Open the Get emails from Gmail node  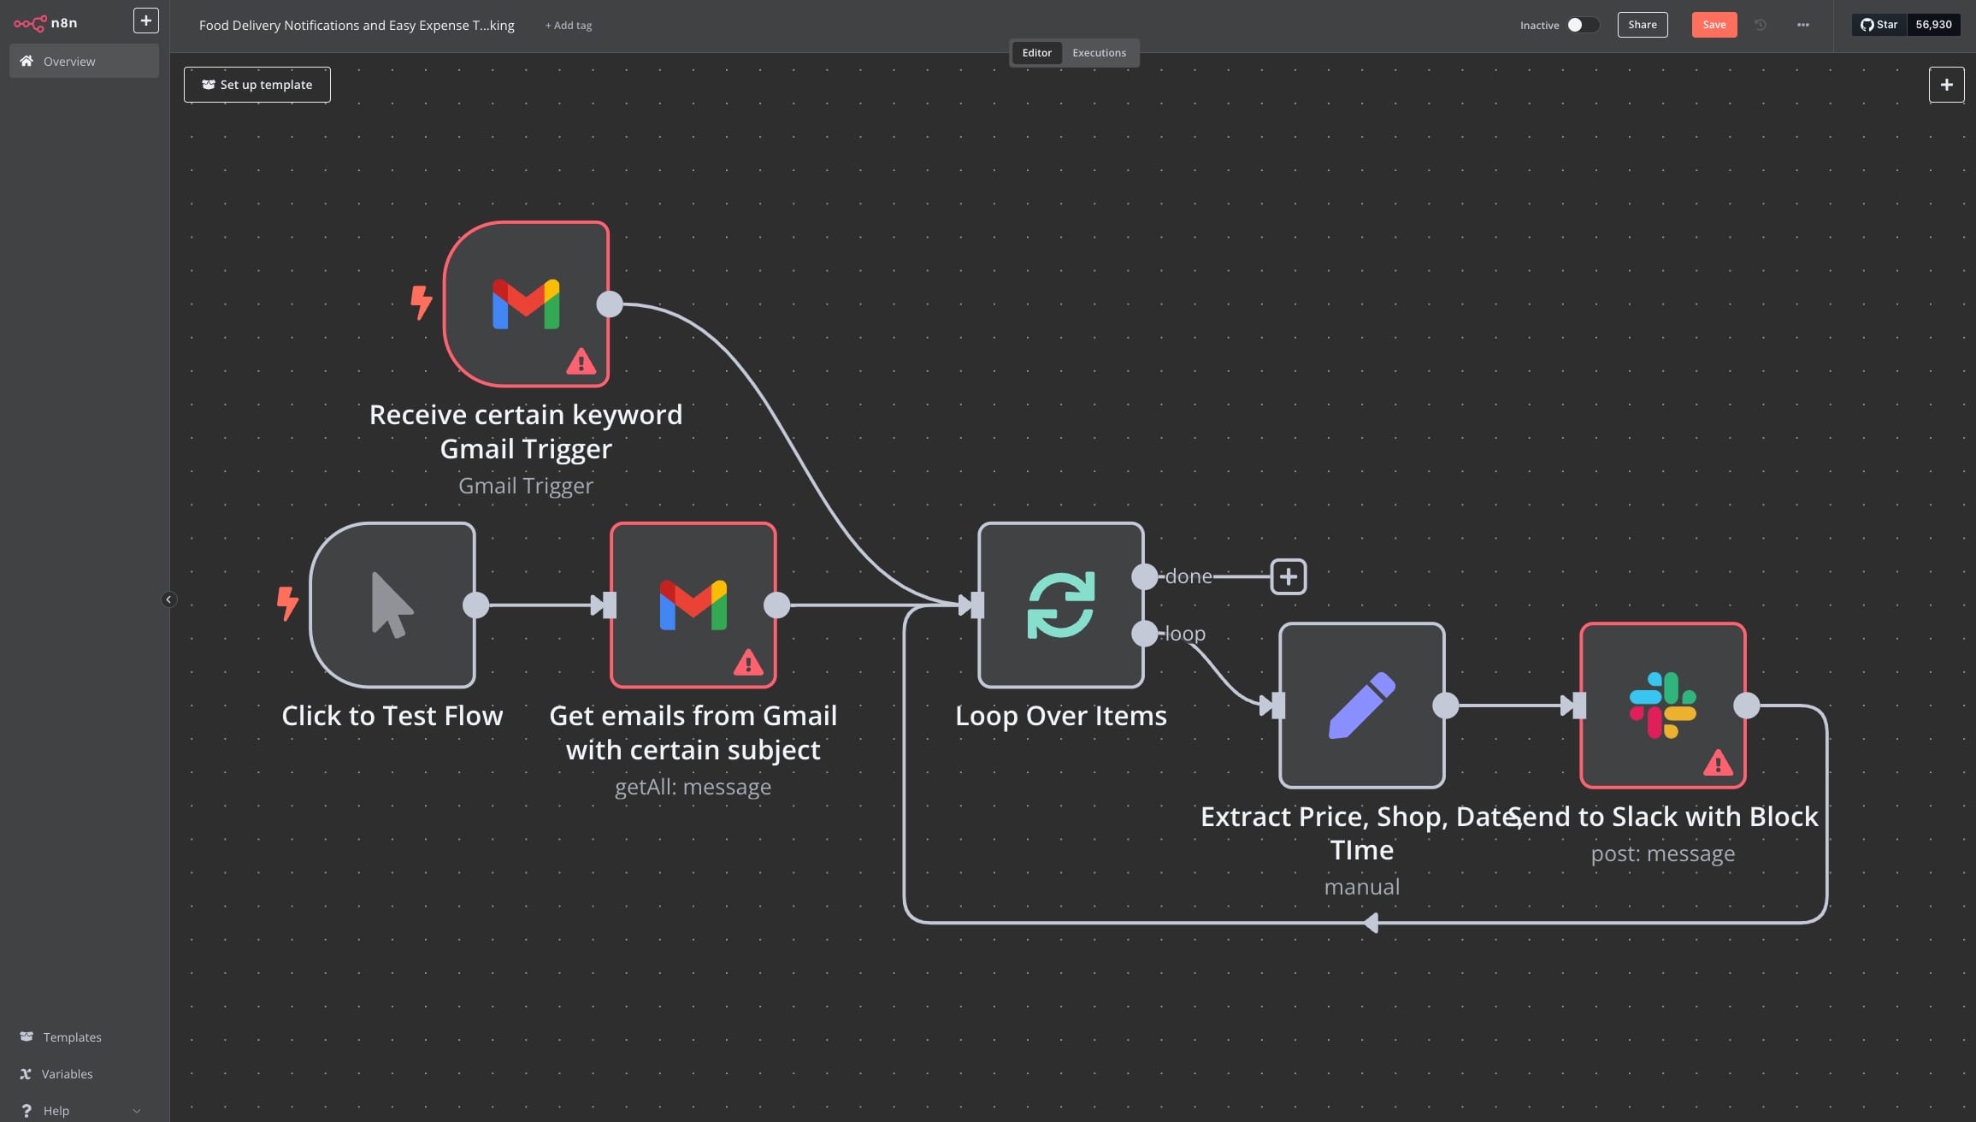(x=693, y=605)
